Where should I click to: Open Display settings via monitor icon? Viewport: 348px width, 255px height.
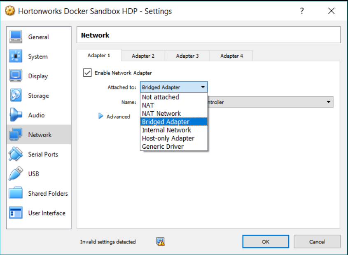coord(16,76)
